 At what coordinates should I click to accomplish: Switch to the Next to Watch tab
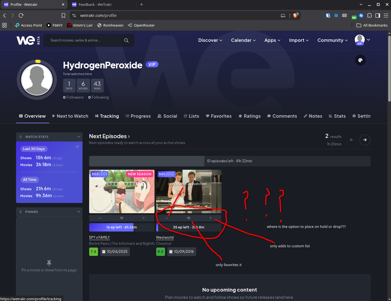[70, 116]
